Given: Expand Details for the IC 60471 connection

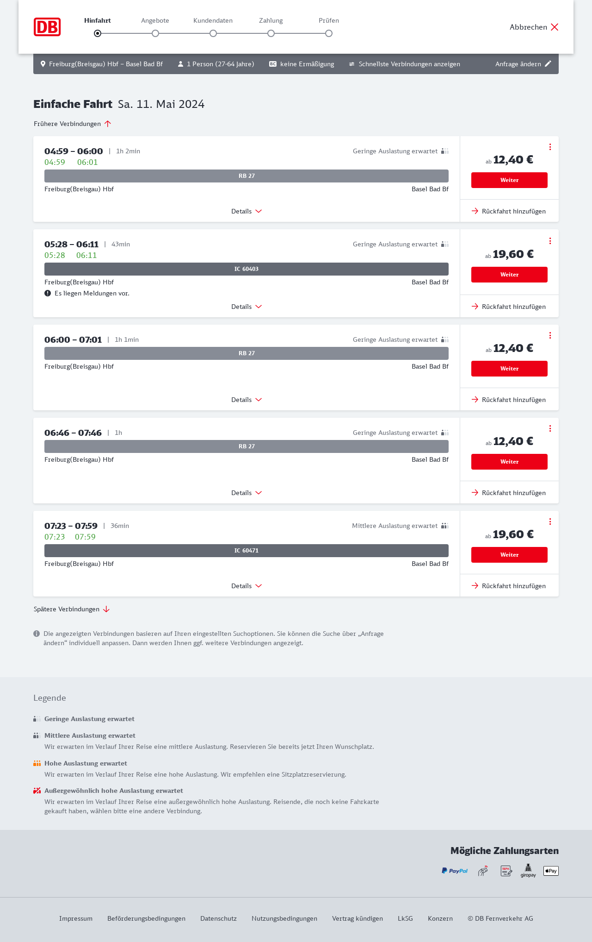Looking at the screenshot, I should (x=247, y=586).
